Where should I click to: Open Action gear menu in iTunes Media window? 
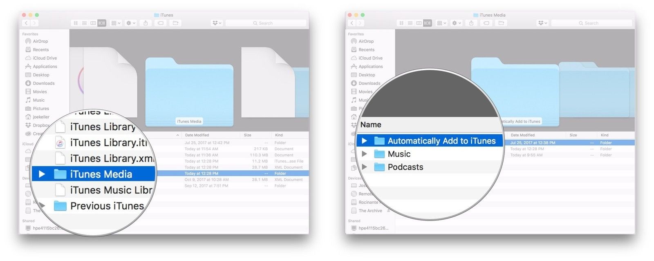(457, 23)
